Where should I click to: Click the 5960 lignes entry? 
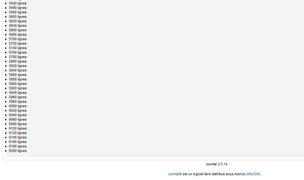(18, 97)
